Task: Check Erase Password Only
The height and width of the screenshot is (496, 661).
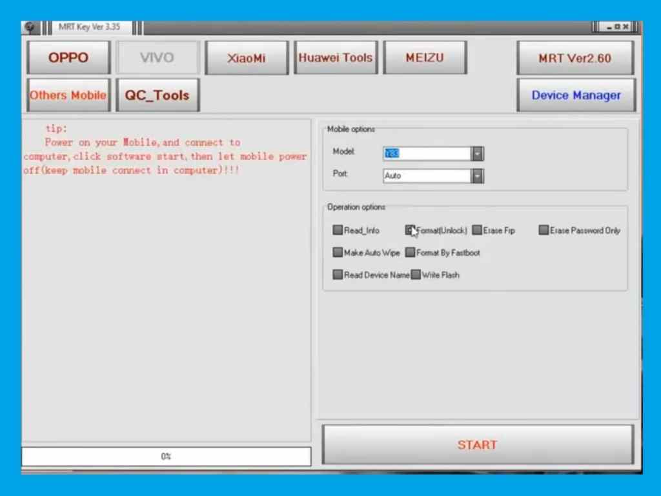Action: point(544,230)
